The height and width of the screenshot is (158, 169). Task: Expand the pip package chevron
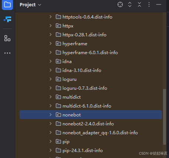(x=50, y=141)
